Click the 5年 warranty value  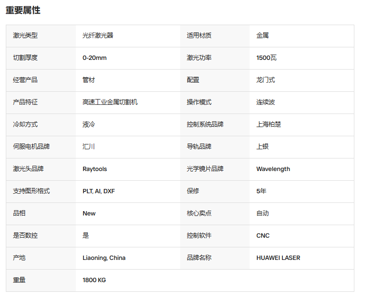261,191
